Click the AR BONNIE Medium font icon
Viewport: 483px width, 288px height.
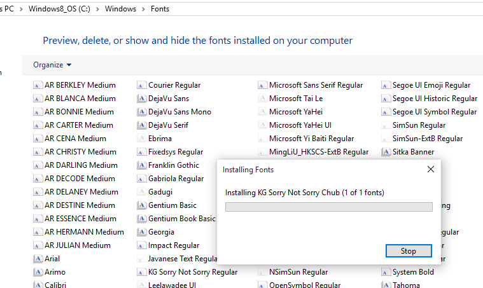[x=38, y=112]
